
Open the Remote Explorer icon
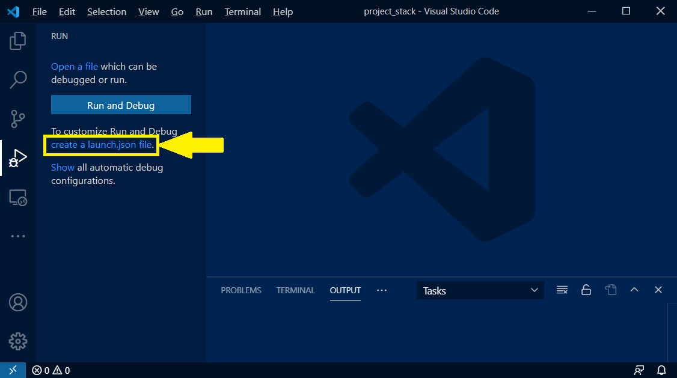pyautogui.click(x=17, y=198)
